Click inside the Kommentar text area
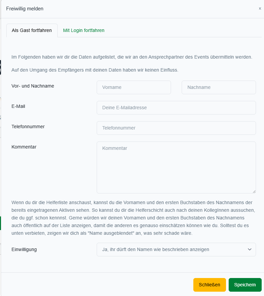This screenshot has width=264, height=296. pos(176,167)
